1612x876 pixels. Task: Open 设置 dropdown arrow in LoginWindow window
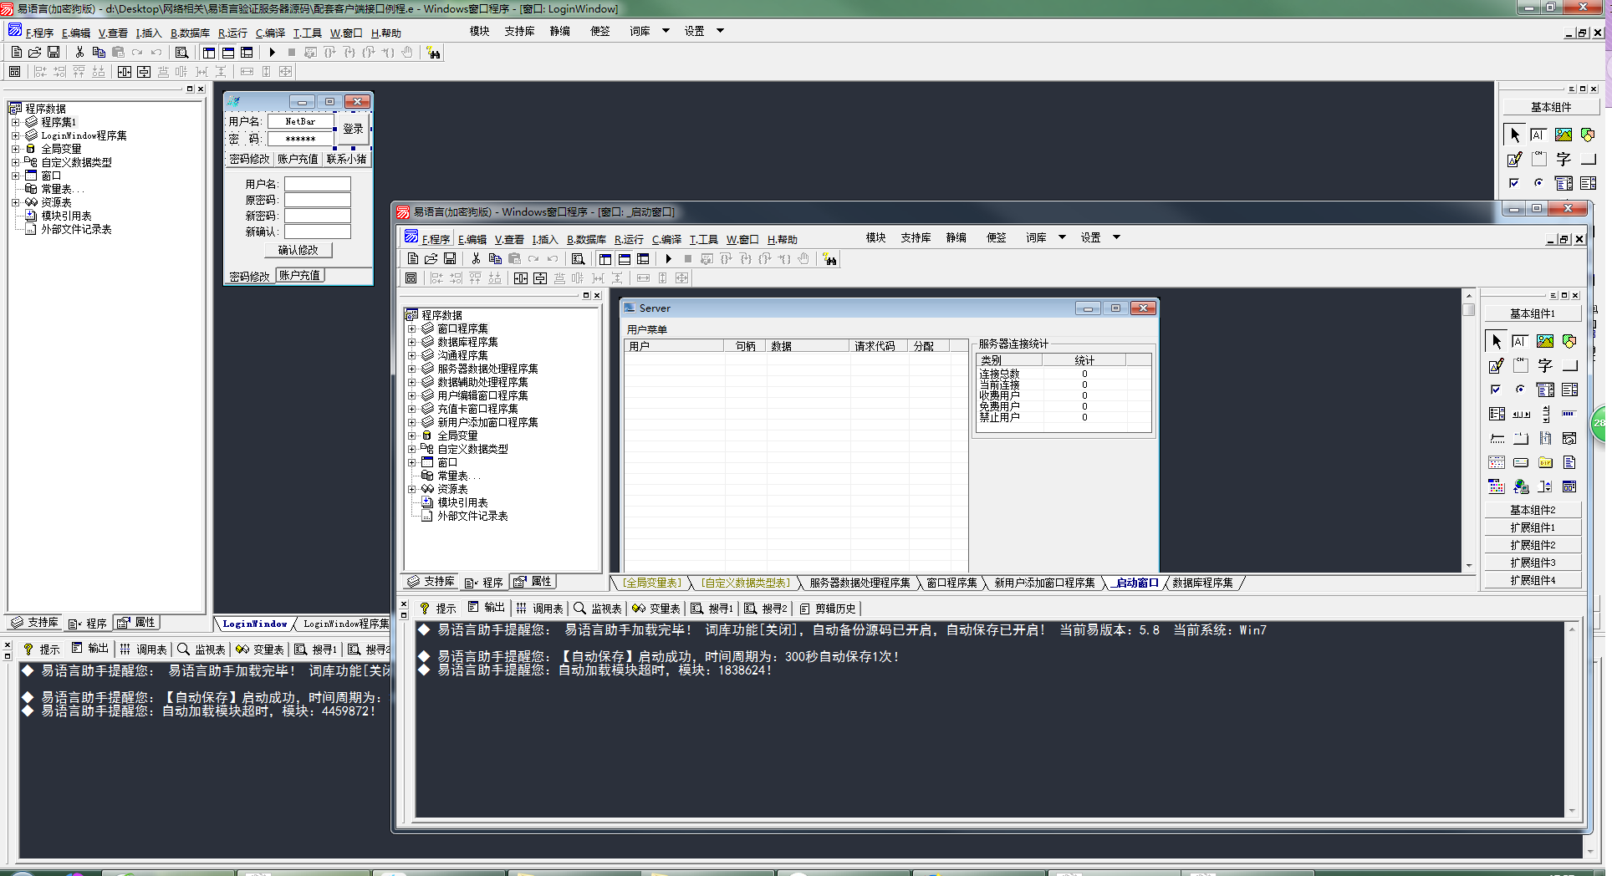[x=720, y=31]
